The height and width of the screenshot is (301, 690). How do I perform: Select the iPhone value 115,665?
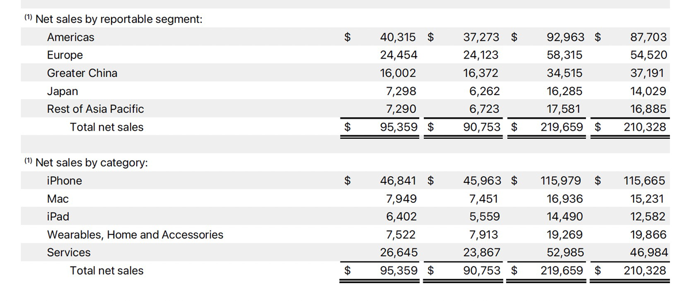point(644,181)
